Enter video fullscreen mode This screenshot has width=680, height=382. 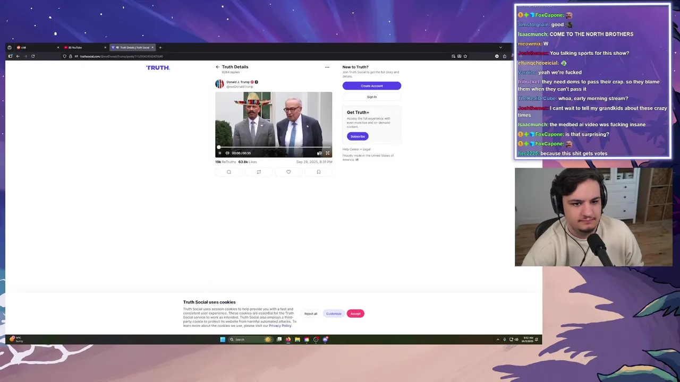[327, 153]
